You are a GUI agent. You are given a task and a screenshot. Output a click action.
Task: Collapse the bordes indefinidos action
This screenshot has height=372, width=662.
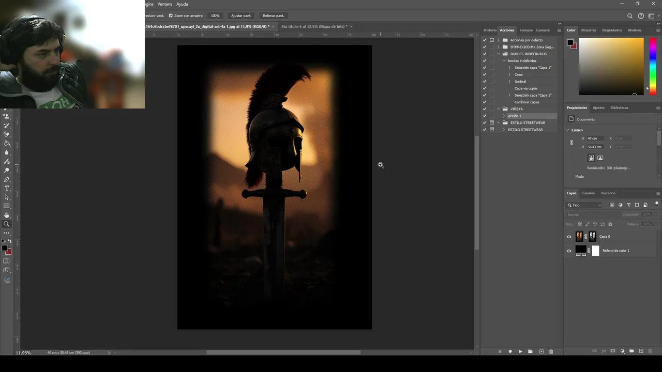[x=504, y=61]
